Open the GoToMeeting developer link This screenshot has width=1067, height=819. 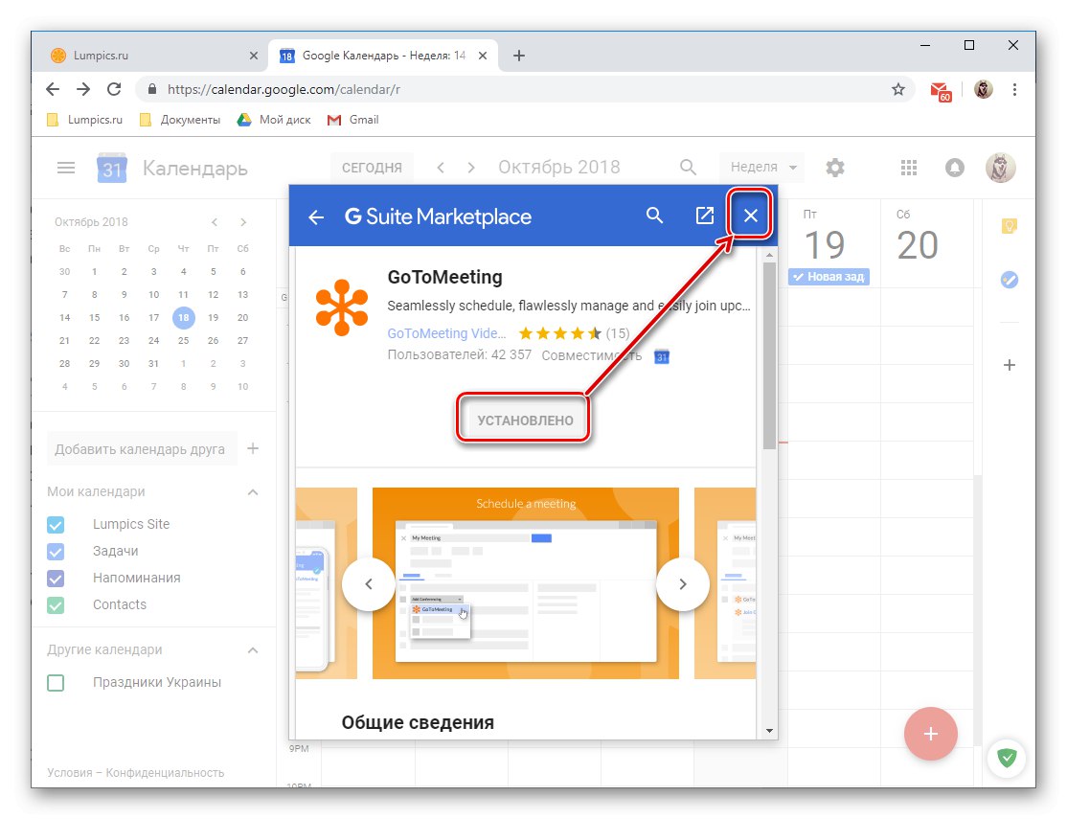(x=446, y=333)
